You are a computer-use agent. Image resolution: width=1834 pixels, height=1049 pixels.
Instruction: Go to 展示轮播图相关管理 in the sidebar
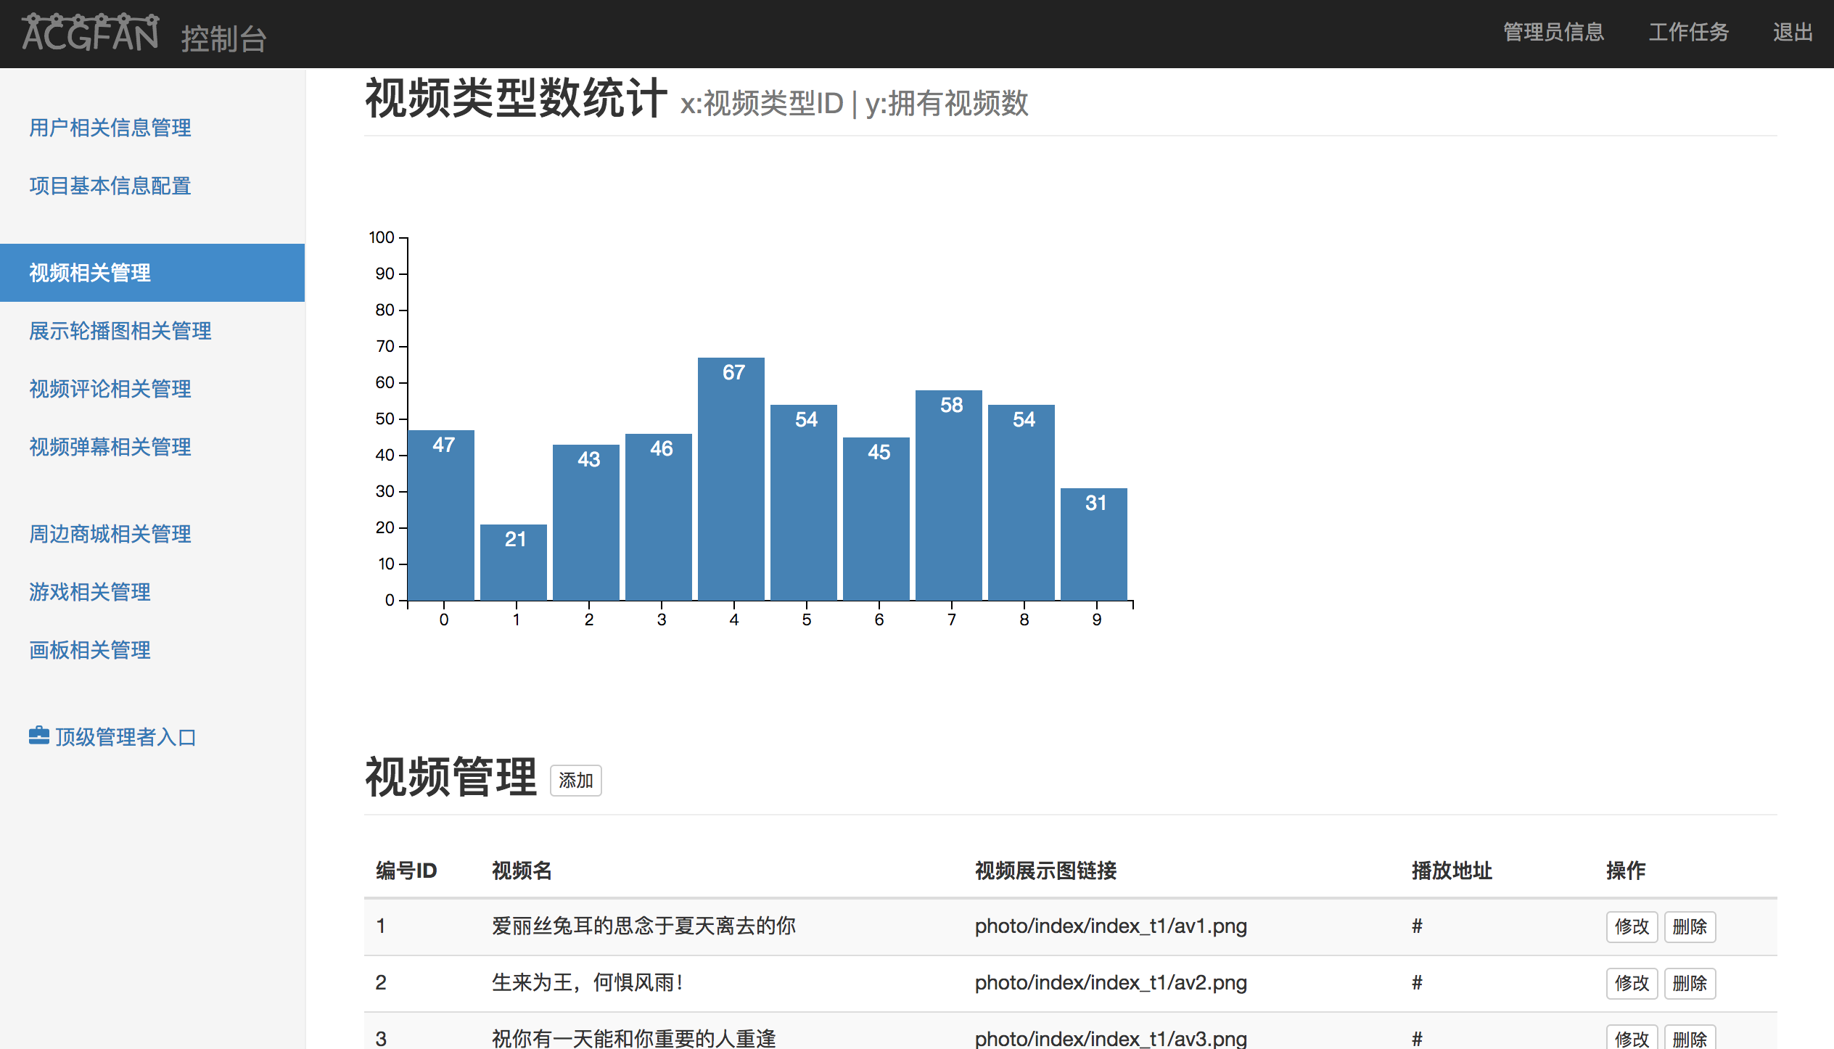click(120, 331)
